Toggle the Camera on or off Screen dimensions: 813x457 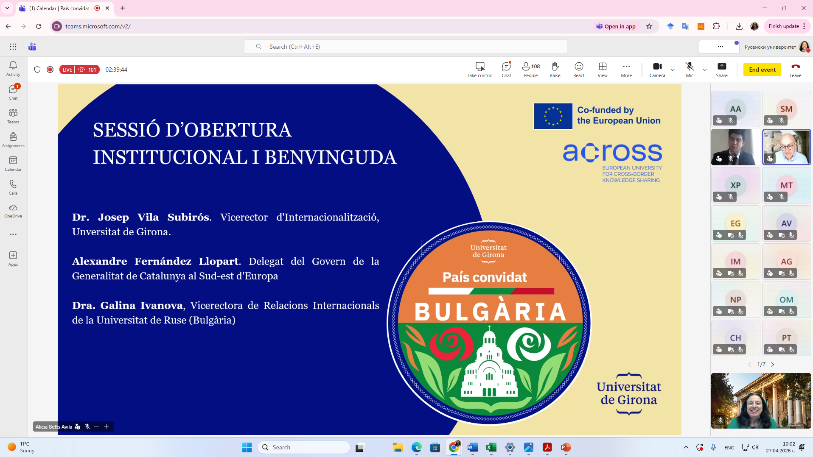(x=657, y=70)
